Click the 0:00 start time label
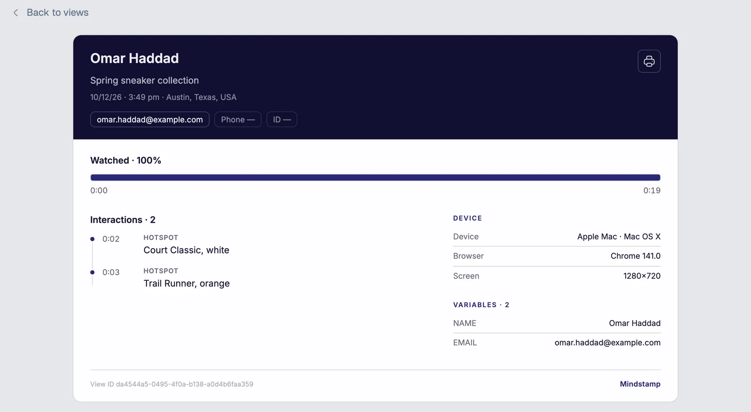This screenshot has width=751, height=412. pyautogui.click(x=99, y=190)
